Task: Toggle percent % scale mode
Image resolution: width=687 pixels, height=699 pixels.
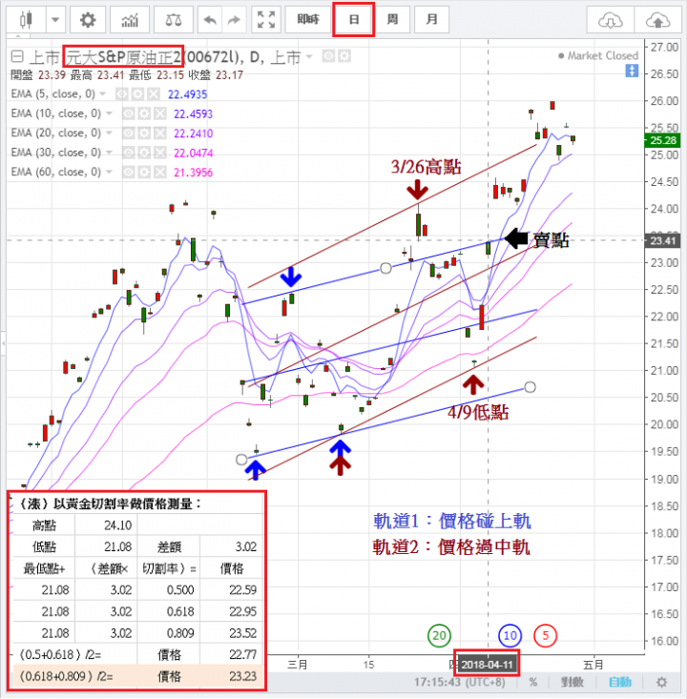Action: click(x=533, y=682)
